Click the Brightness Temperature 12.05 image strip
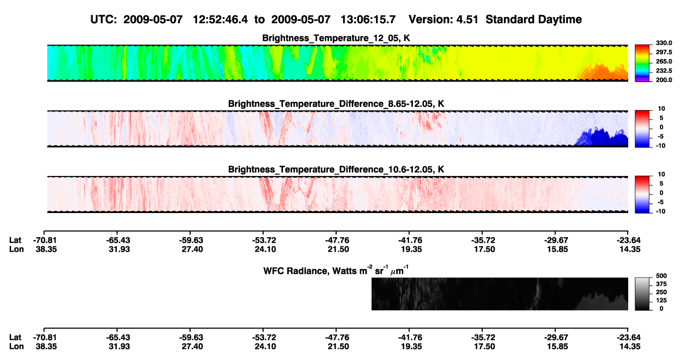The height and width of the screenshot is (358, 698). 338,63
